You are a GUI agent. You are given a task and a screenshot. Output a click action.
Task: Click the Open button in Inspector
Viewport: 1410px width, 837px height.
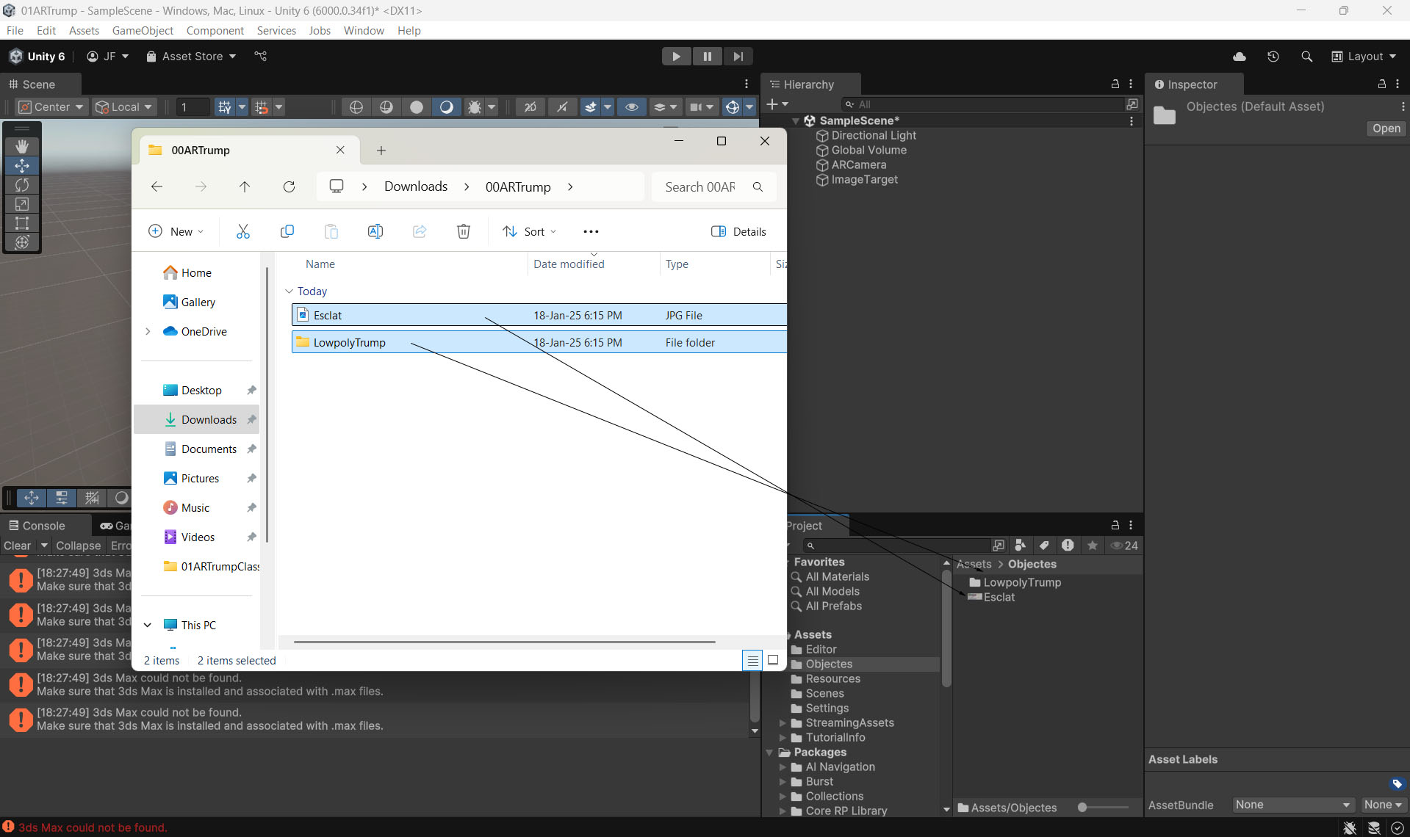point(1386,128)
